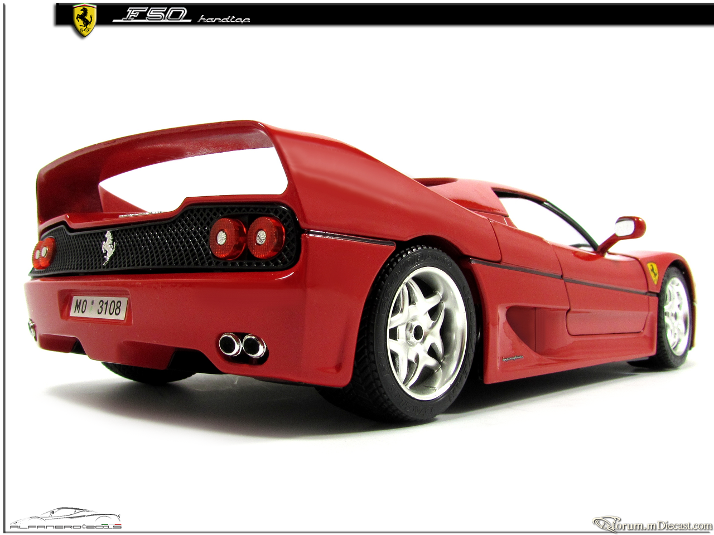This screenshot has height=535, width=714.
Task: Click the "hardtop" subtitle text
Action: (224, 20)
